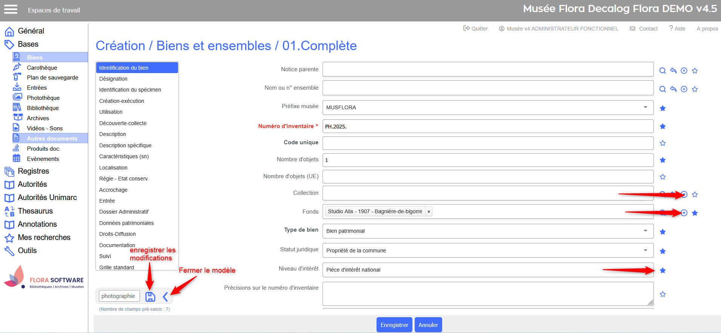
Task: Click the Bibliothèque books icon
Action: point(17,107)
